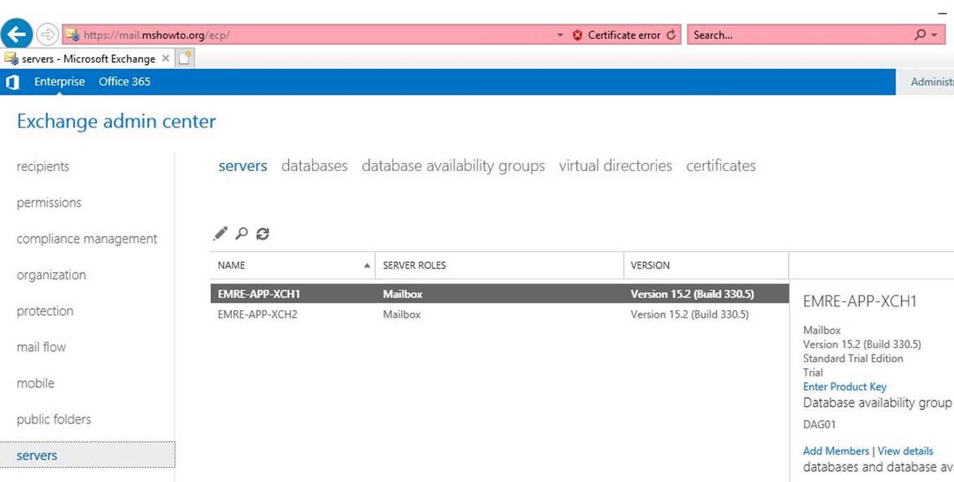Switch to the Office 365 tab
This screenshot has width=954, height=482.
click(124, 82)
